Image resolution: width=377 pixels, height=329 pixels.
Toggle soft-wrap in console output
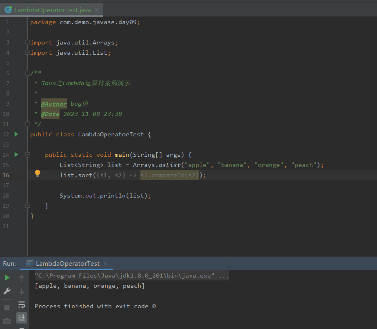(22, 305)
